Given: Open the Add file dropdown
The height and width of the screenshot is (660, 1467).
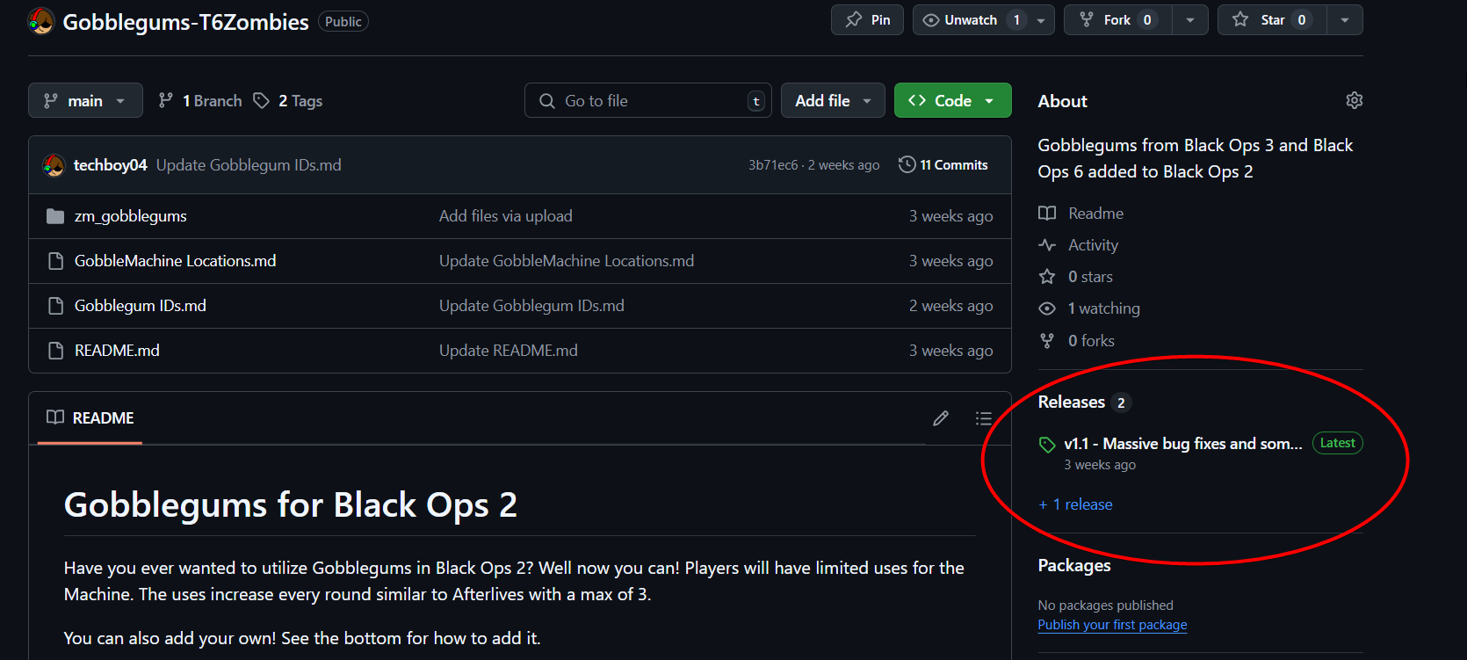Looking at the screenshot, I should click(833, 101).
